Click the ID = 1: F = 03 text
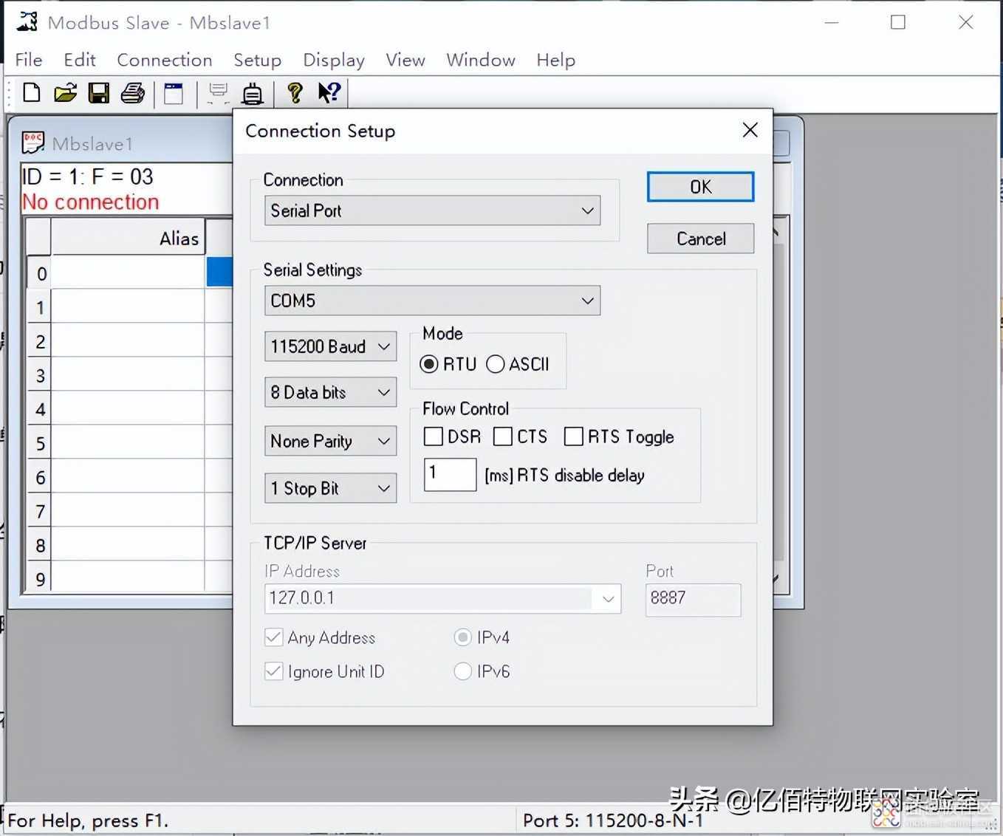 click(x=88, y=177)
